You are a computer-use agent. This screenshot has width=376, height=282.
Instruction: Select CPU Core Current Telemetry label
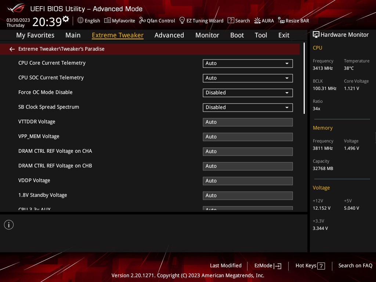coord(52,63)
